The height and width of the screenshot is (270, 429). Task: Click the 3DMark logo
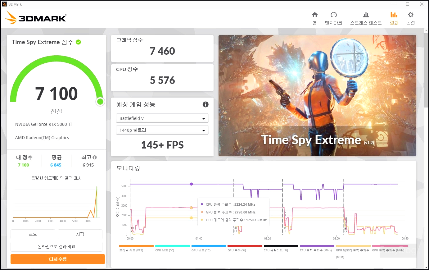pyautogui.click(x=36, y=18)
